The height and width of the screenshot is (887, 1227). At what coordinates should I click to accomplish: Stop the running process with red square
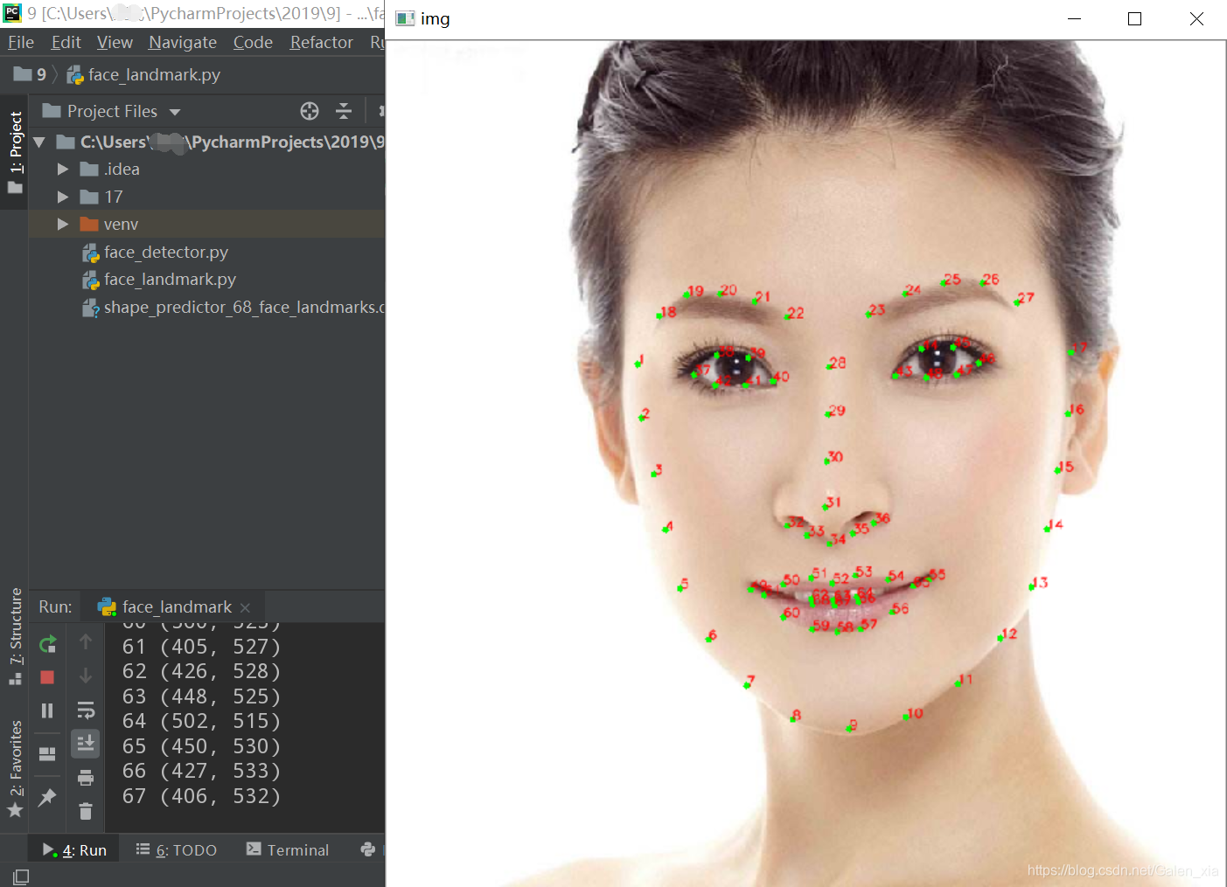coord(47,677)
